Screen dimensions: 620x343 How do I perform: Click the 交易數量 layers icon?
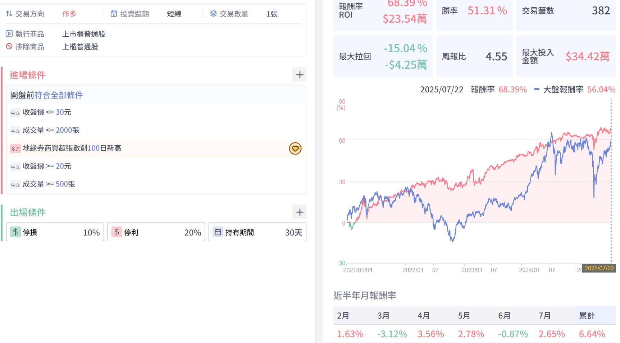pos(213,14)
